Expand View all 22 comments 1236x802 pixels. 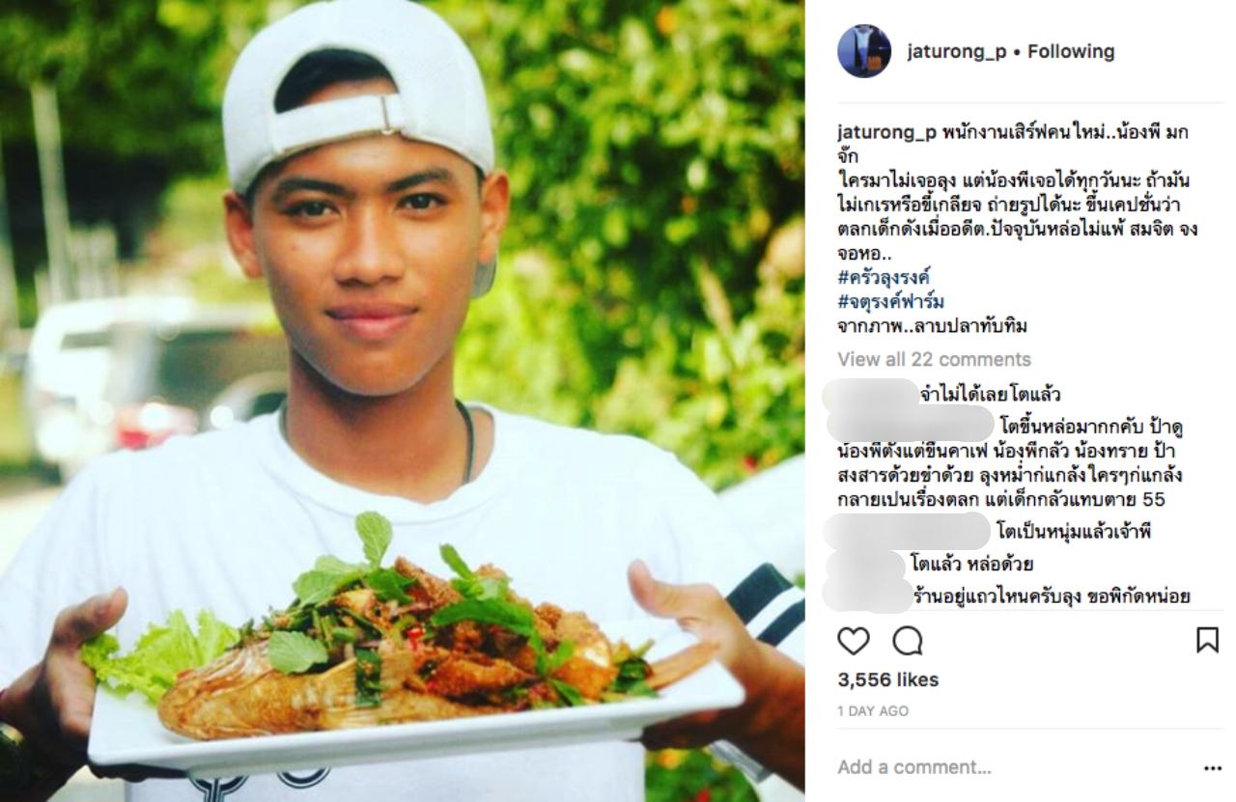tap(934, 359)
